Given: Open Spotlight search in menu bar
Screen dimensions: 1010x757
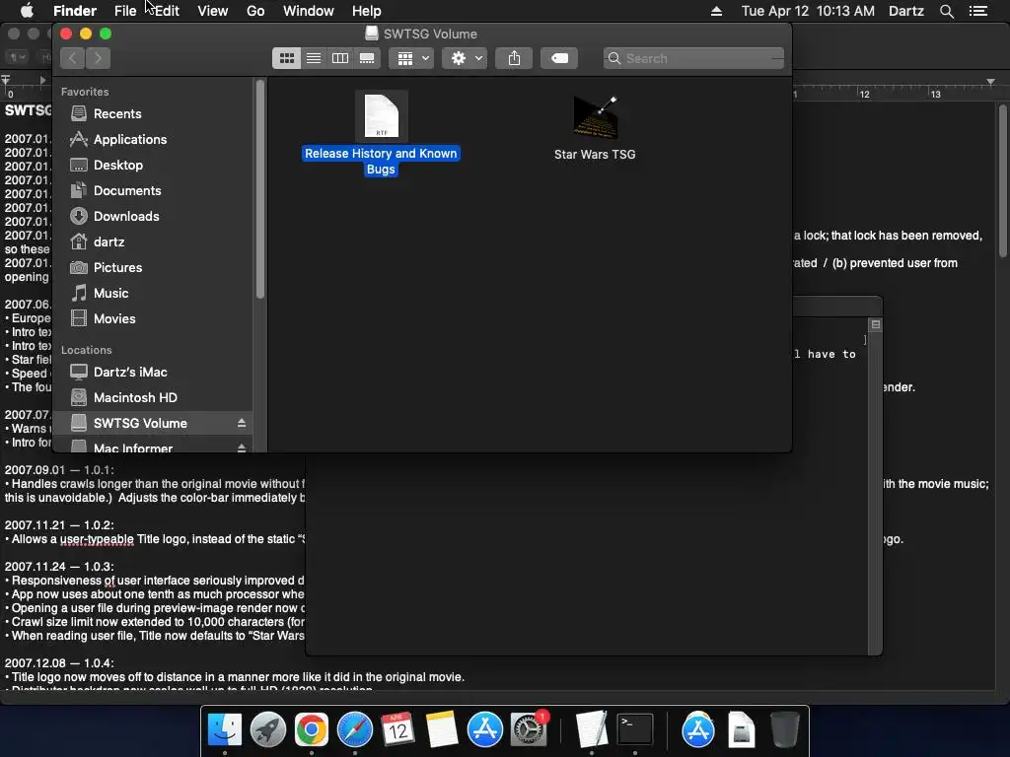Looking at the screenshot, I should [947, 11].
